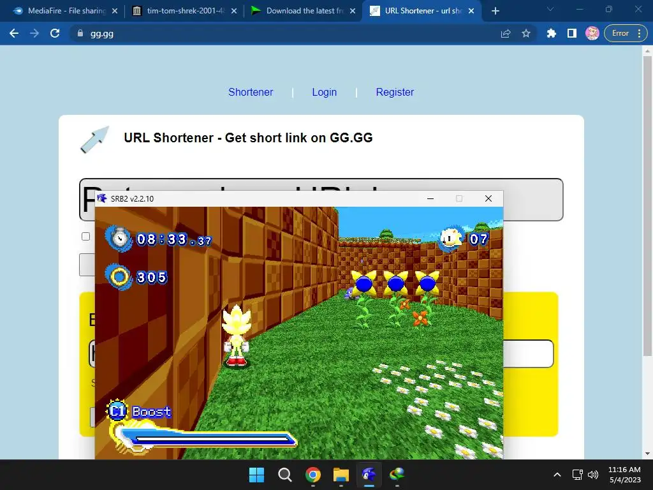Open the Shortener link
Screen dimensions: 653x490
click(x=251, y=92)
